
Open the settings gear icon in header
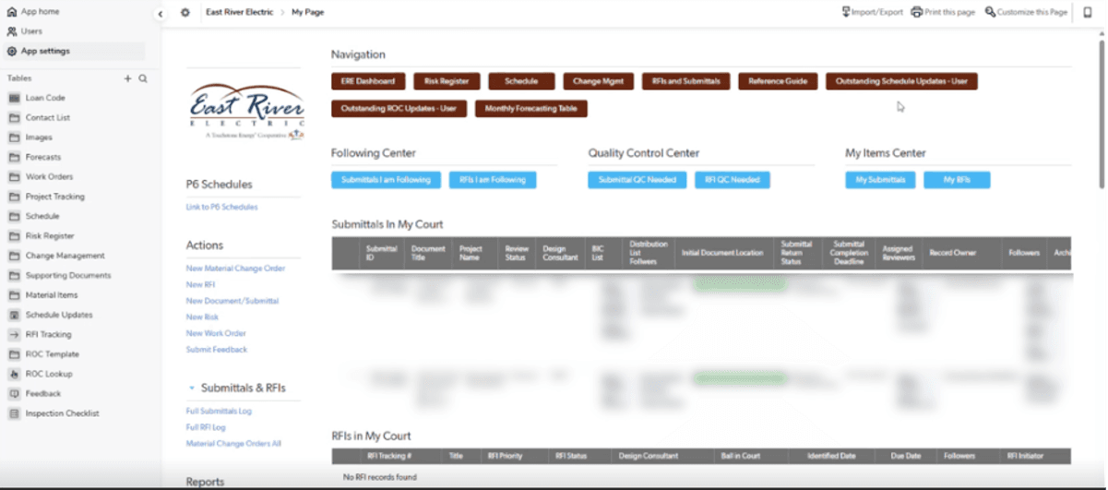point(185,13)
